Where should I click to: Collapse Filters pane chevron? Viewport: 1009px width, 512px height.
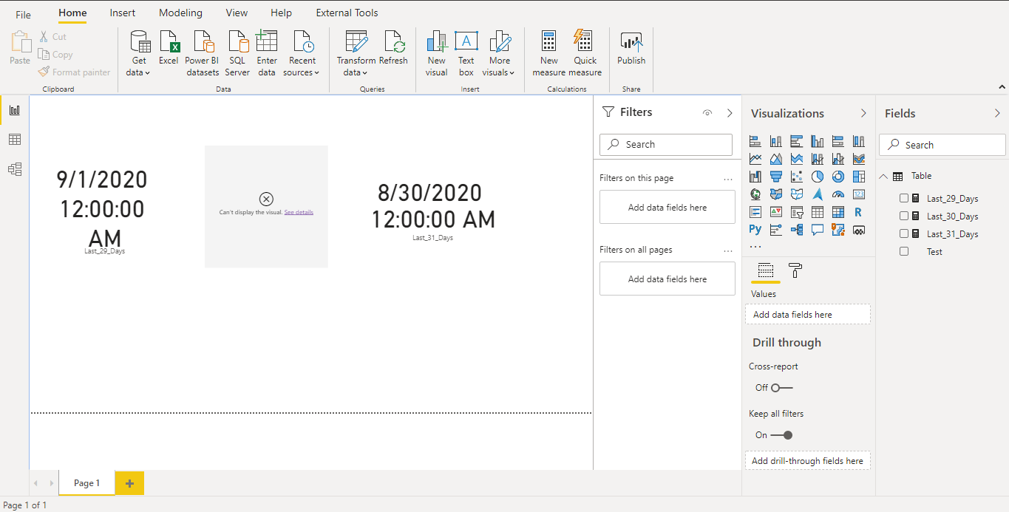coord(730,113)
